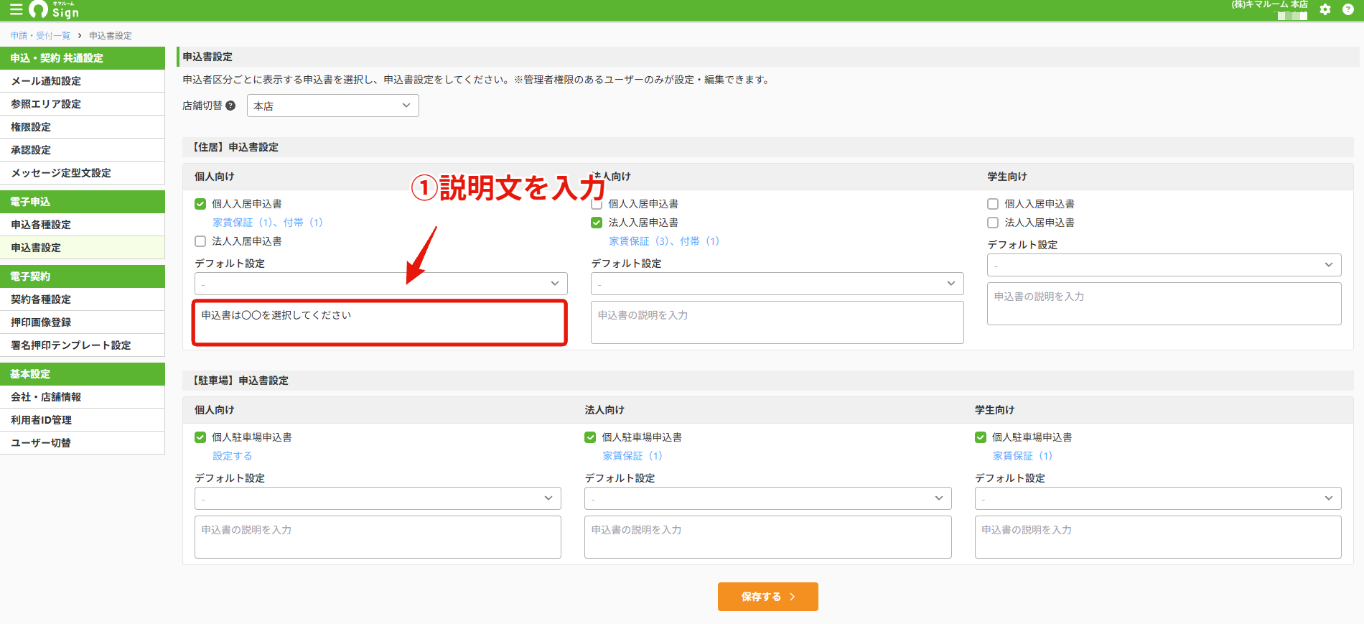Go to 押印画像登録 in the sidebar

[x=83, y=322]
